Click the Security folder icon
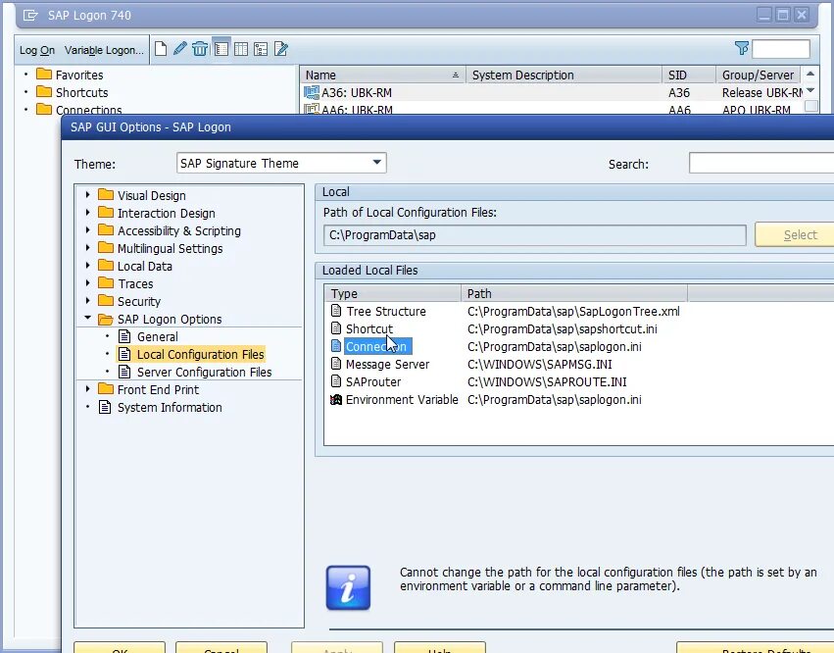Viewport: 834px width, 653px height. [106, 300]
